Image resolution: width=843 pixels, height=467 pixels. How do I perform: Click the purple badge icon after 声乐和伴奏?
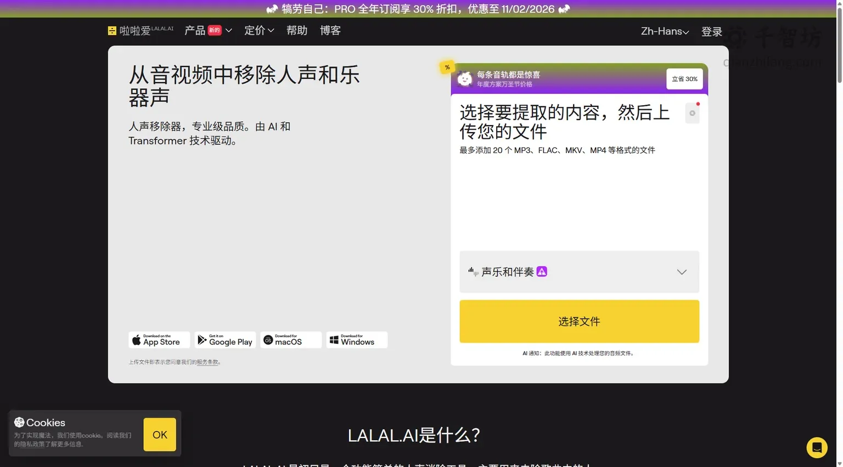[x=542, y=271]
